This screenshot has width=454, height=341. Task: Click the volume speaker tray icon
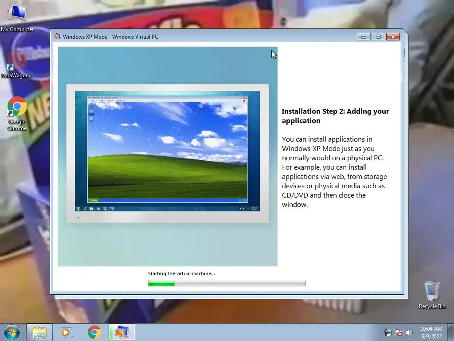[x=409, y=333]
